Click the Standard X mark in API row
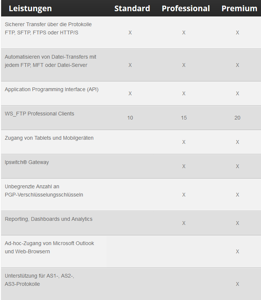Image resolution: width=261 pixels, height=300 pixels. point(130,93)
